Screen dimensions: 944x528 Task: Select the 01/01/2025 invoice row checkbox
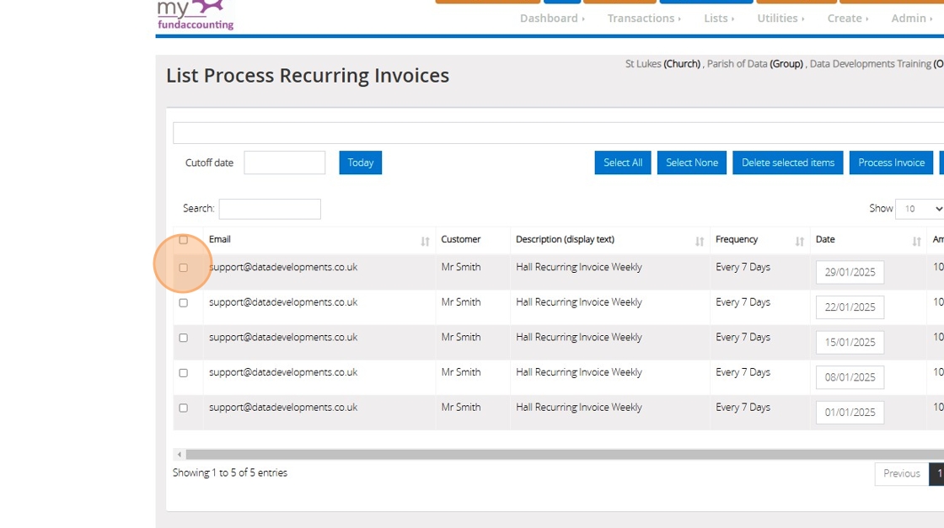(x=183, y=408)
